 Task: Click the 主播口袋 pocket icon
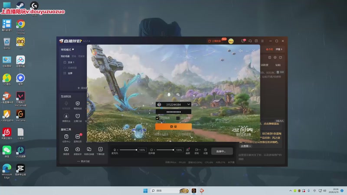[78, 116]
